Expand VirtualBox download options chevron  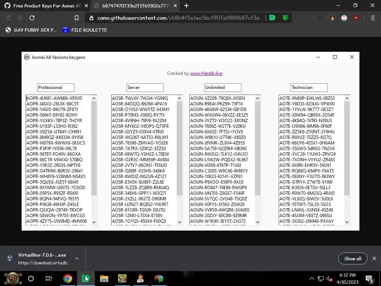[77, 258]
